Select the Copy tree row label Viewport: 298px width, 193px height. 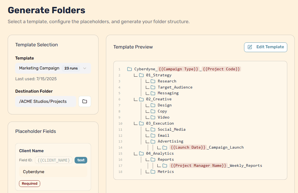point(162,111)
